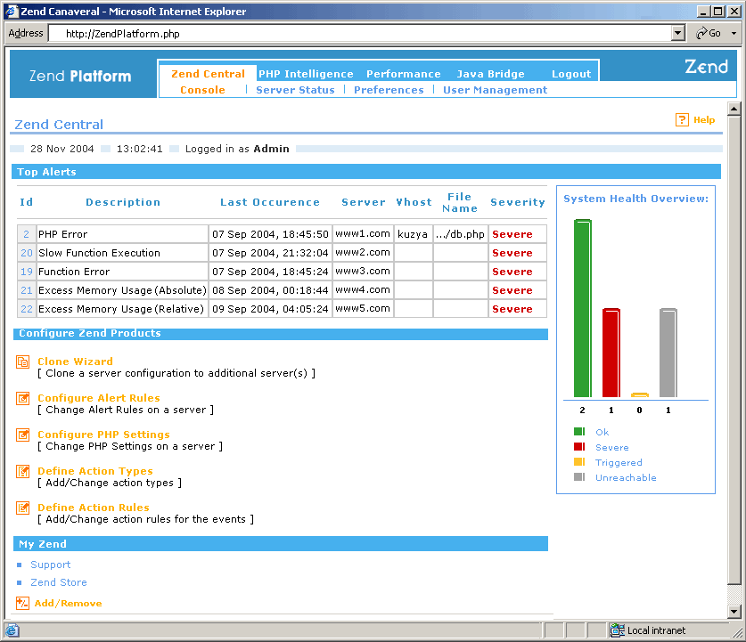This screenshot has width=746, height=642.
Task: Click the scroll down arrow on page scrollbar
Action: [x=734, y=611]
